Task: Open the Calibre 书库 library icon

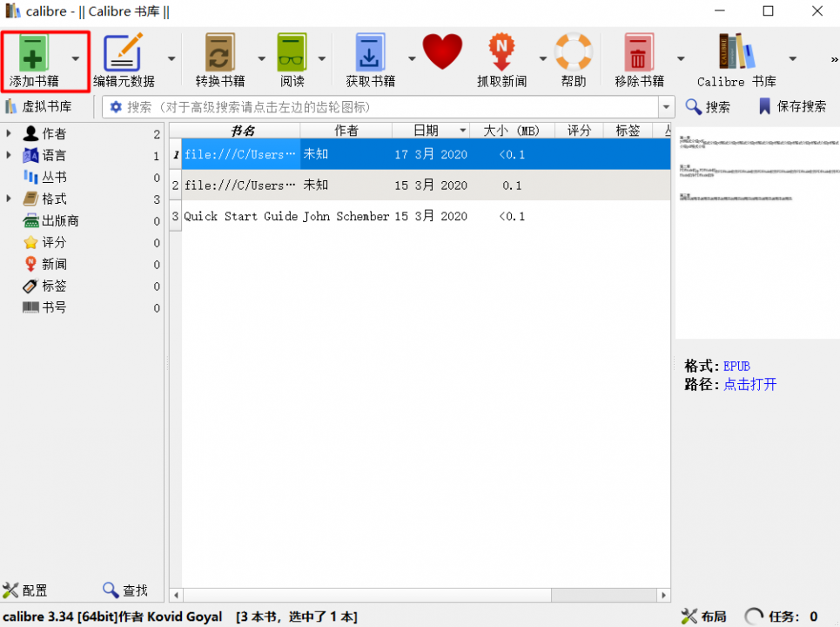Action: coord(736,51)
